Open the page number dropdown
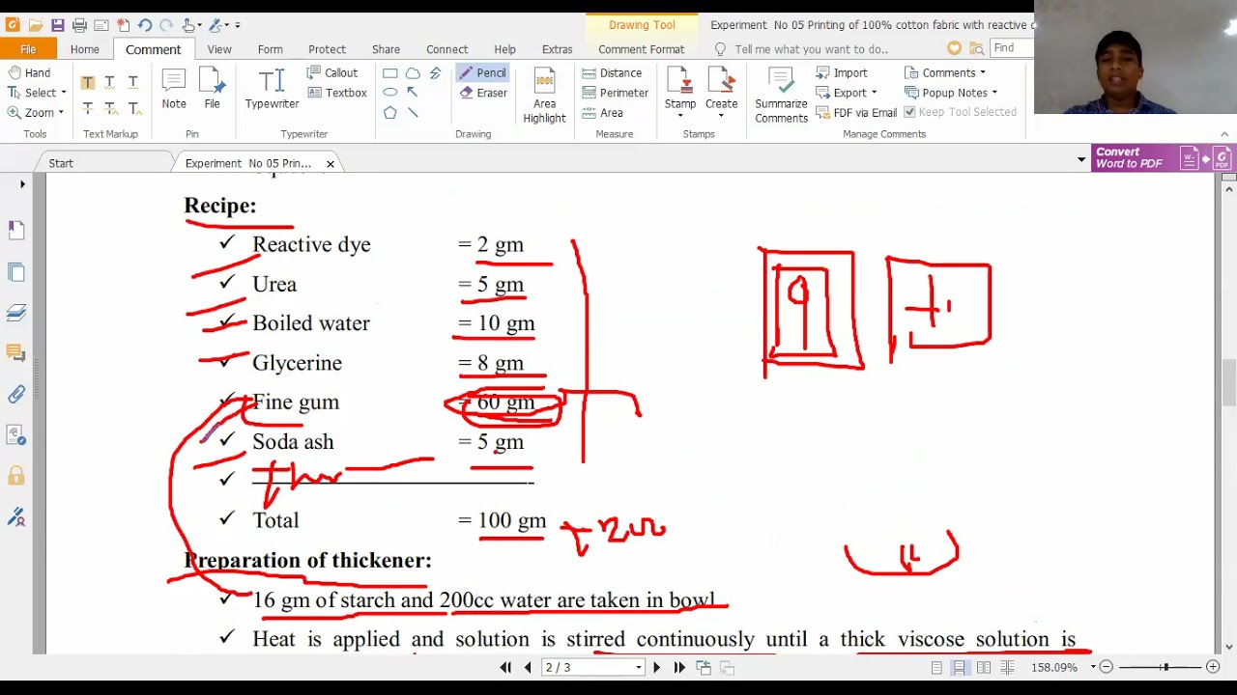1237x695 pixels. pyautogui.click(x=638, y=668)
